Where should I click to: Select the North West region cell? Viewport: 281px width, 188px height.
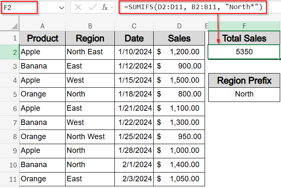pyautogui.click(x=90, y=137)
